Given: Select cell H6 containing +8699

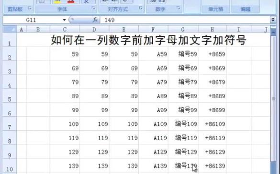Looking at the screenshot, I should tap(212, 110).
